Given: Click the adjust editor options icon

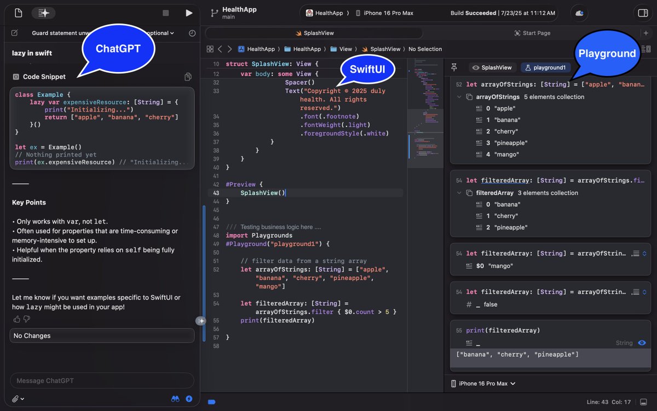Looking at the screenshot, I should pyautogui.click(x=647, y=49).
